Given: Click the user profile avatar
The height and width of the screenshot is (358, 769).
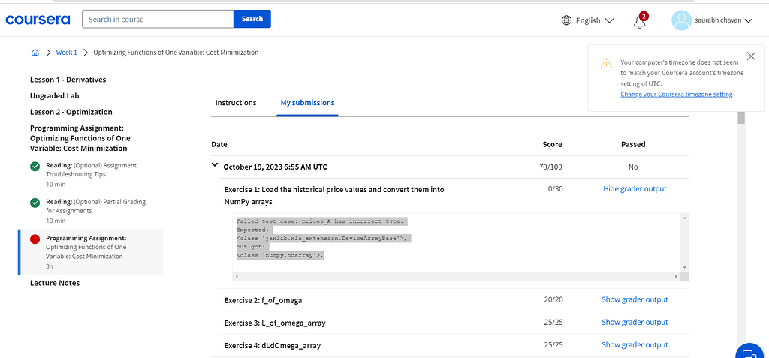Looking at the screenshot, I should tap(680, 20).
